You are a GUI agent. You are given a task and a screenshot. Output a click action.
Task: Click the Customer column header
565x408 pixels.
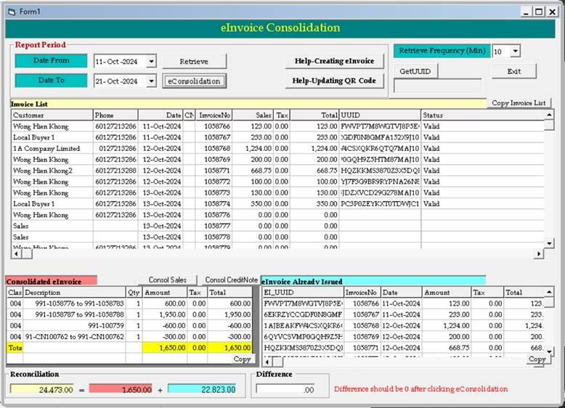pyautogui.click(x=51, y=115)
